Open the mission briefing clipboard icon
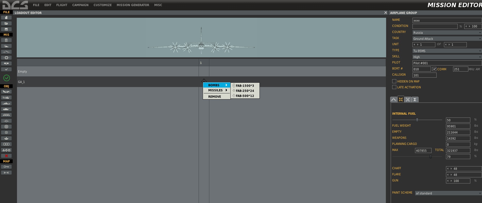The width and height of the screenshot is (482, 203). pos(6,40)
